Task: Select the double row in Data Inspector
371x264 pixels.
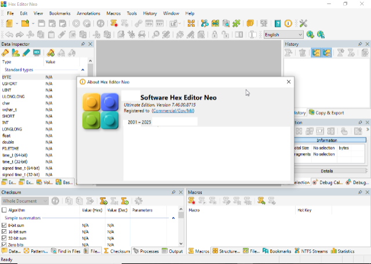Action: point(39,142)
